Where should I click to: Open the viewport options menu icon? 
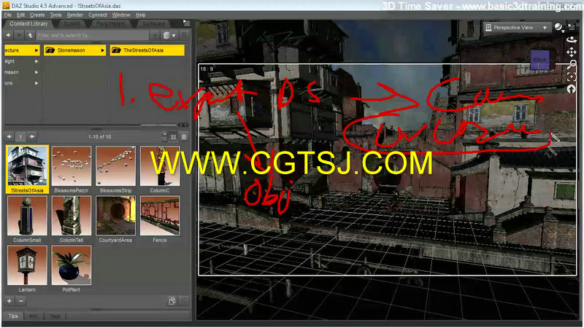point(572,27)
